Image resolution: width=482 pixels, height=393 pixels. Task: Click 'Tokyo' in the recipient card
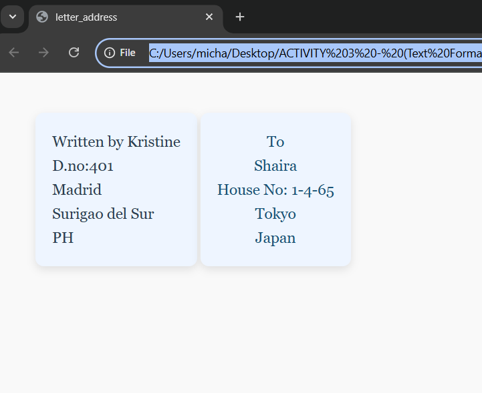pyautogui.click(x=275, y=214)
